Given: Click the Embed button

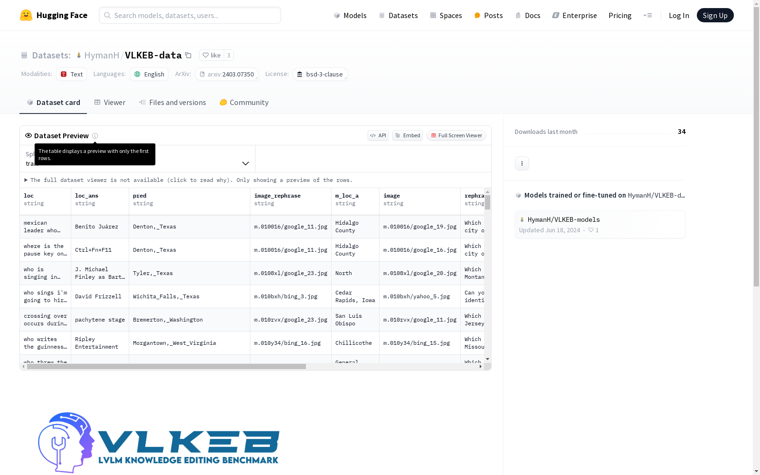Looking at the screenshot, I should [408, 135].
